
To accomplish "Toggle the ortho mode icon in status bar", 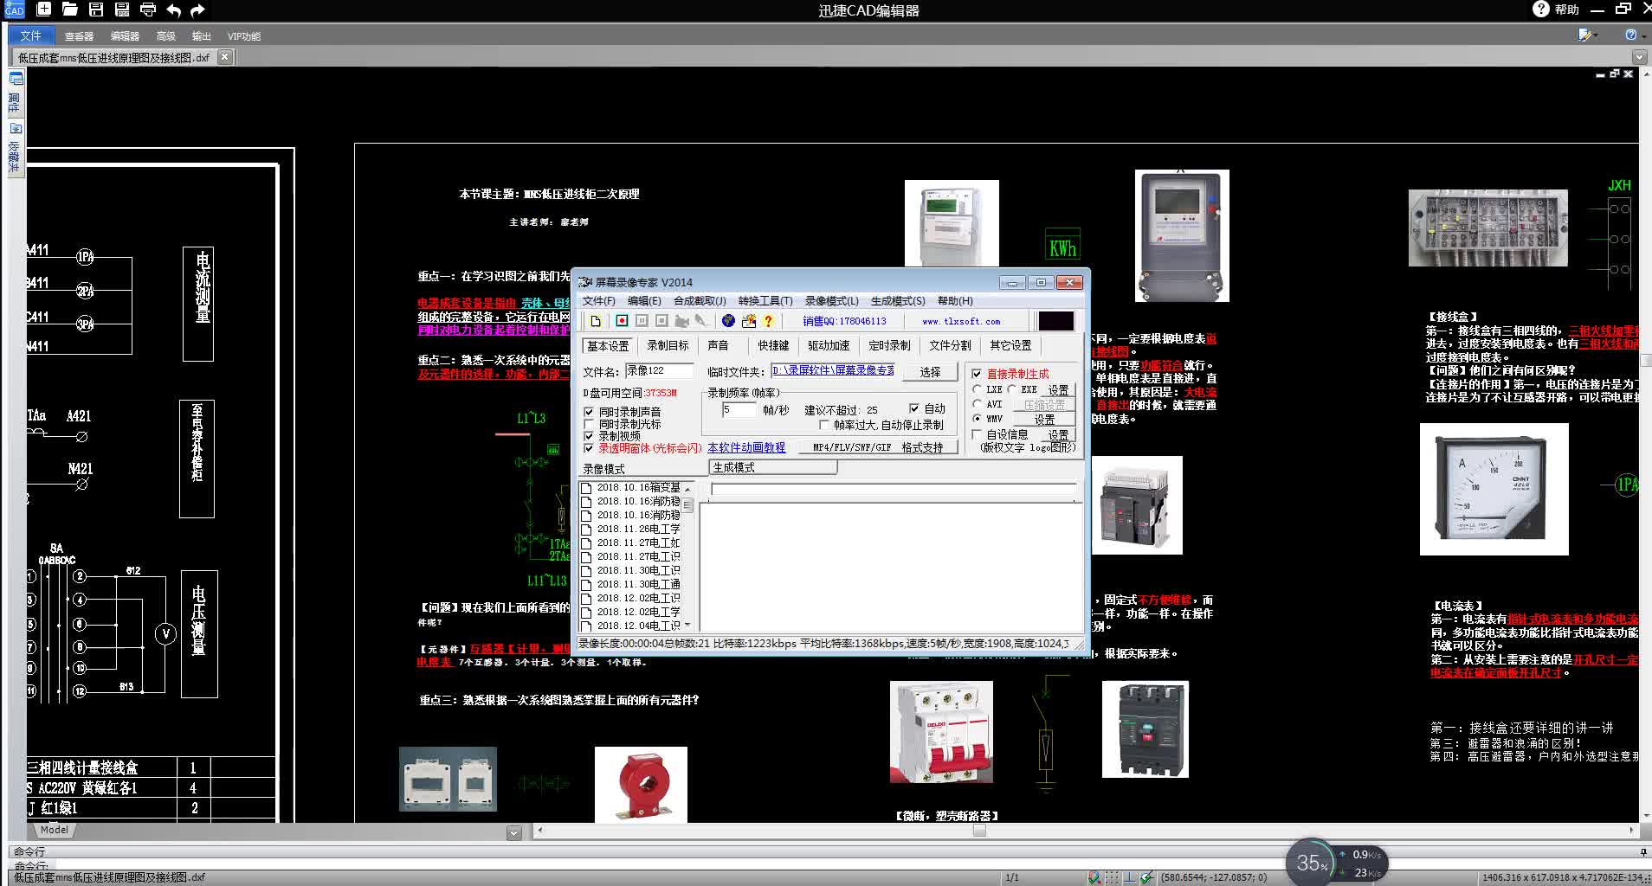I will [1129, 877].
